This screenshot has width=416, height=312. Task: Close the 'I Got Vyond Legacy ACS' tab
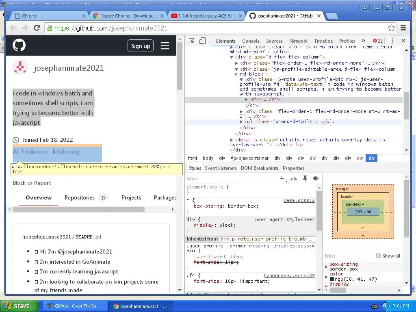[x=240, y=16]
